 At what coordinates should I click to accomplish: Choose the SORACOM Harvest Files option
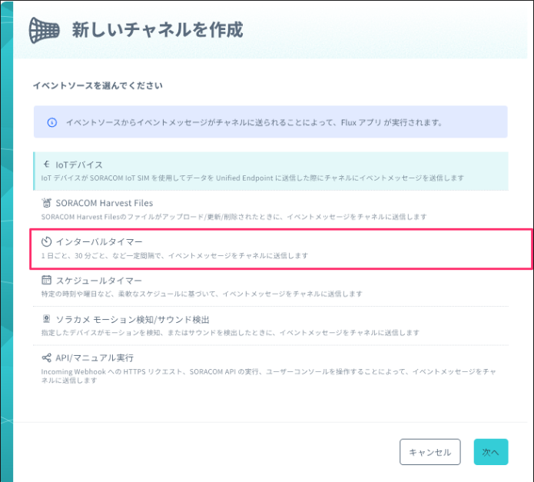(270, 210)
